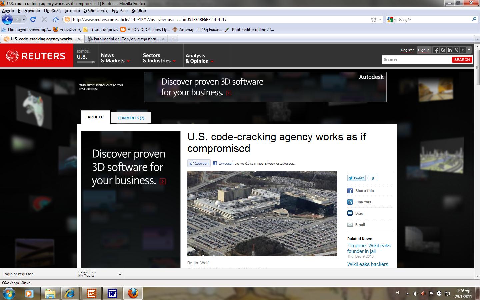The image size is (480, 300).
Task: Click the Facebook Like (Σύσταση) button
Action: (x=199, y=163)
